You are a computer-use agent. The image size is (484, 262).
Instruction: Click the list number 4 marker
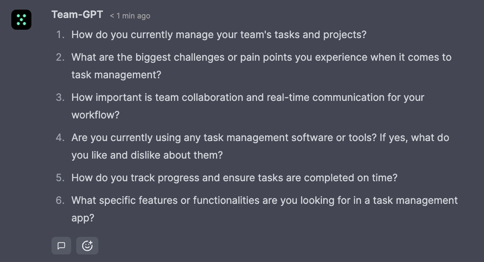(x=60, y=137)
